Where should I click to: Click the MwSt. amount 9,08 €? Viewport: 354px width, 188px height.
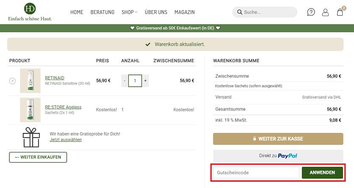point(335,120)
